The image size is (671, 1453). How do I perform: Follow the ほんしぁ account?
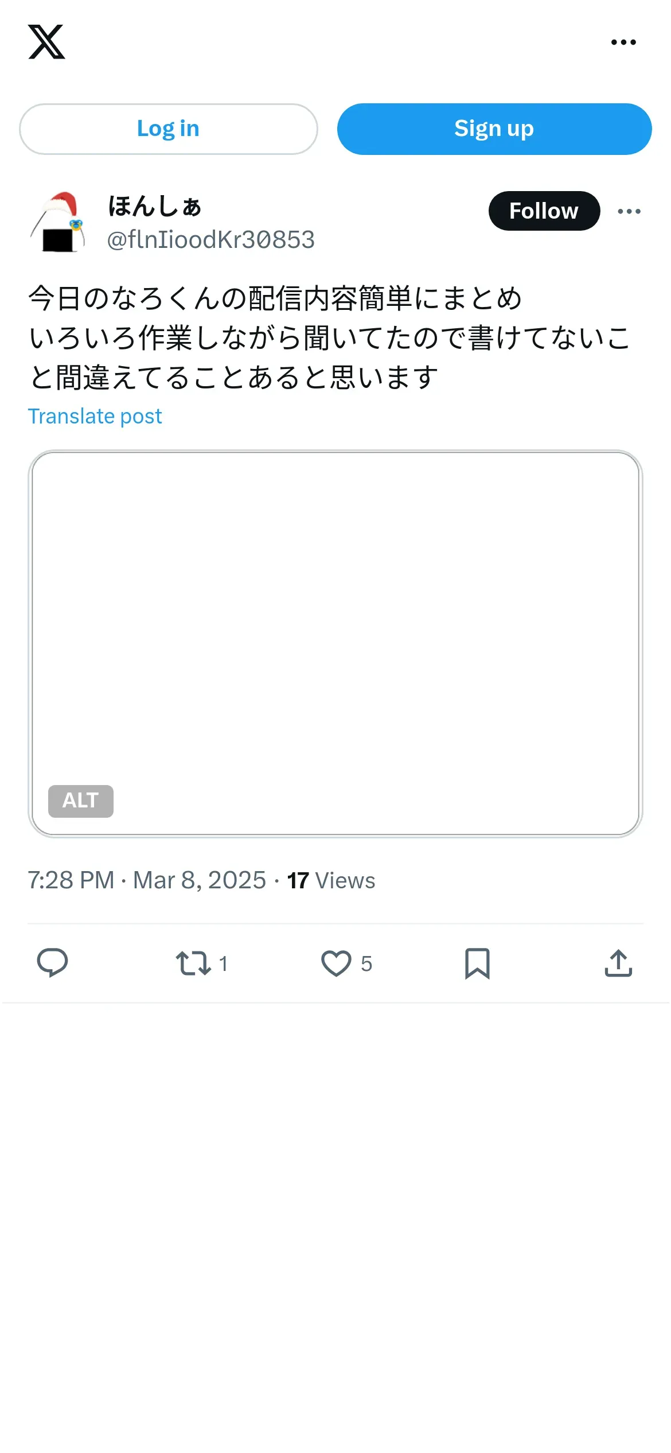tap(544, 211)
